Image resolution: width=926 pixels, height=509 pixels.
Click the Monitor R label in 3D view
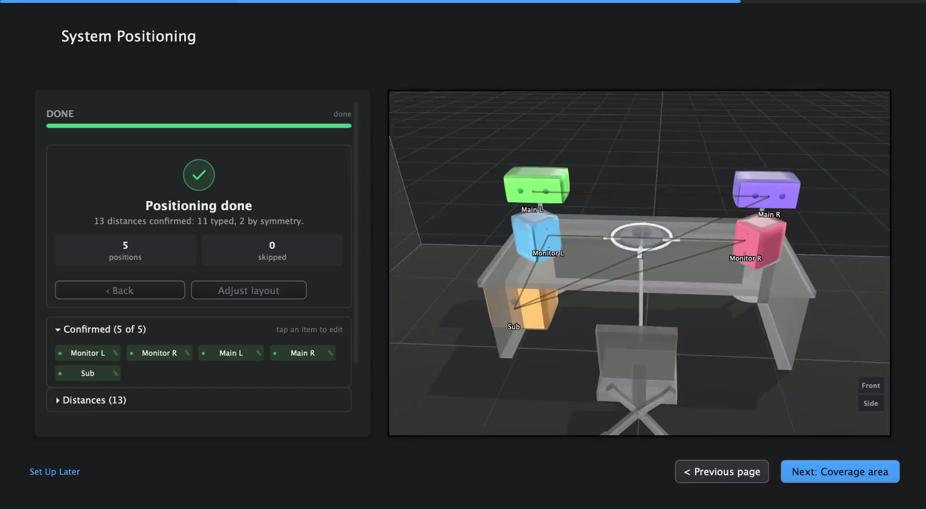[746, 258]
